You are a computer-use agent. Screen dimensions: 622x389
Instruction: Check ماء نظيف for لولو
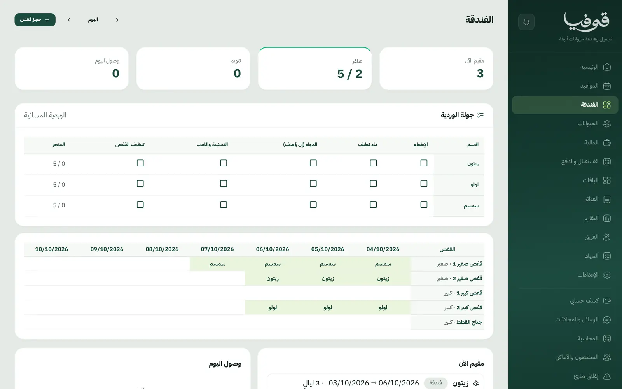[373, 184]
